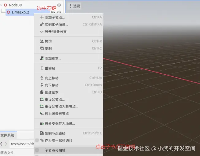Click the 子节点可编辑 label text
This screenshot has height=156, width=200.
pos(55,150)
